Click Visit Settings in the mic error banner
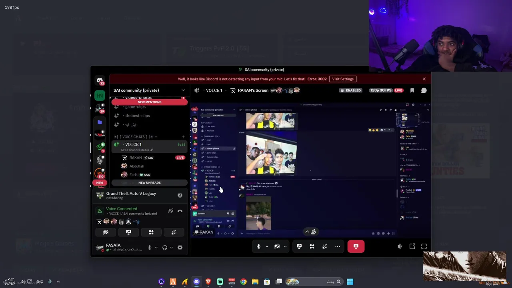 click(x=343, y=79)
